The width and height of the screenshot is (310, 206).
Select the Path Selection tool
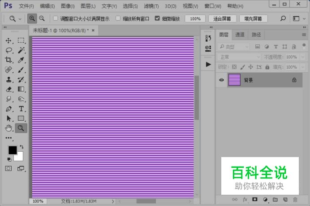pyautogui.click(x=9, y=118)
